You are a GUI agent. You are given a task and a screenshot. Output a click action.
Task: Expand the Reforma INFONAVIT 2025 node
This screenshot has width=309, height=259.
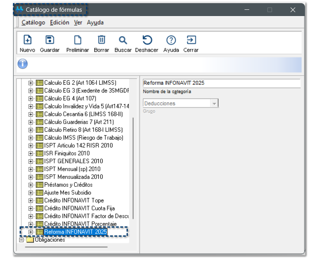click(31, 232)
